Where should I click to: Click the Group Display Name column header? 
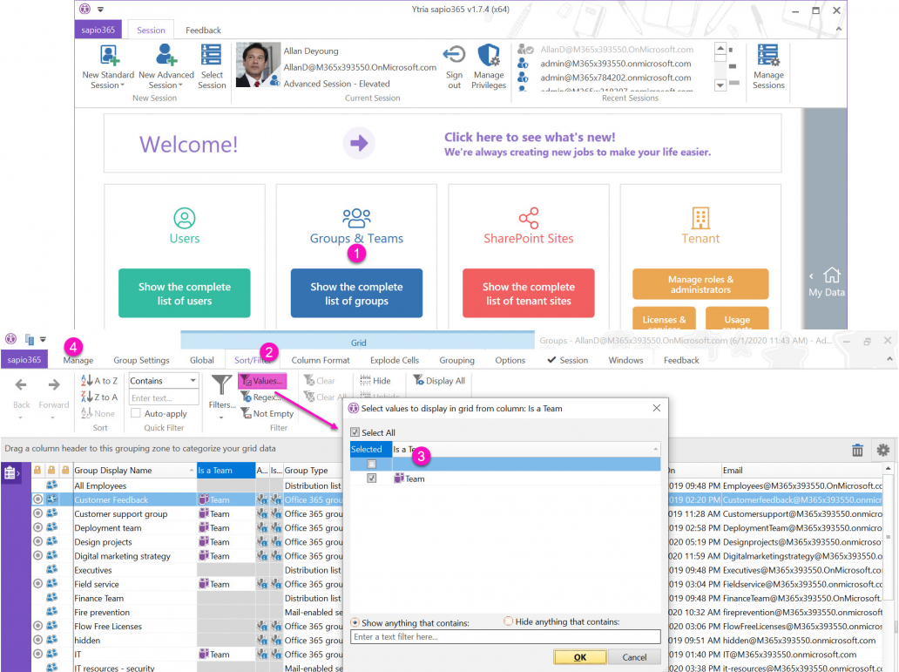pyautogui.click(x=134, y=470)
